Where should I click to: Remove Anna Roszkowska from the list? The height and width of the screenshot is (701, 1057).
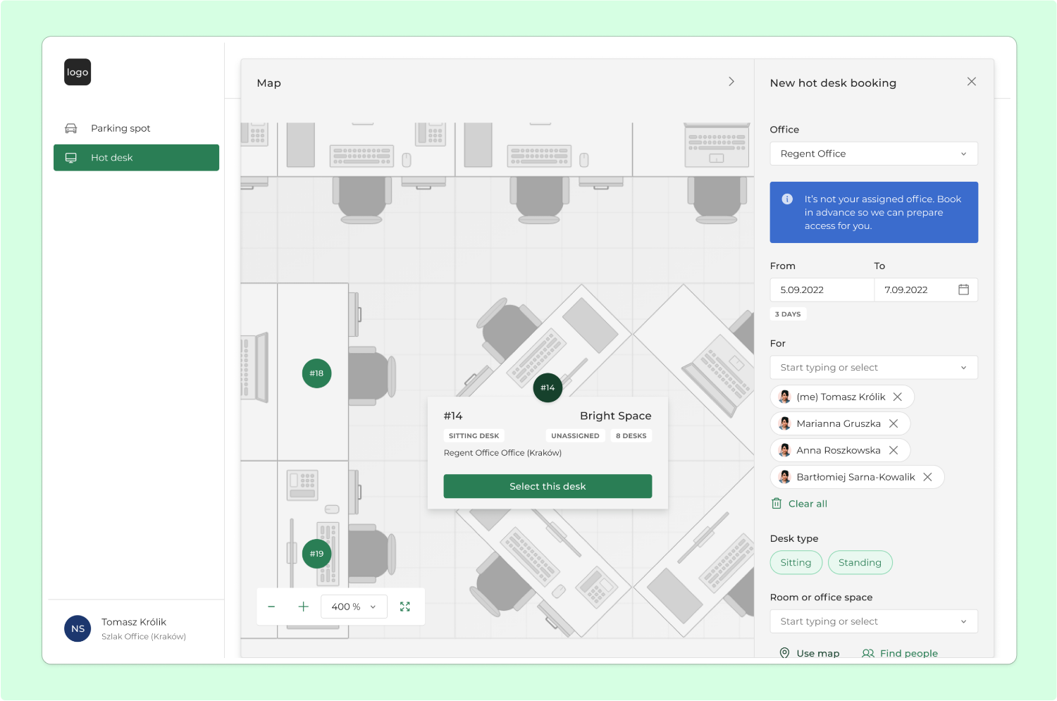tap(894, 450)
